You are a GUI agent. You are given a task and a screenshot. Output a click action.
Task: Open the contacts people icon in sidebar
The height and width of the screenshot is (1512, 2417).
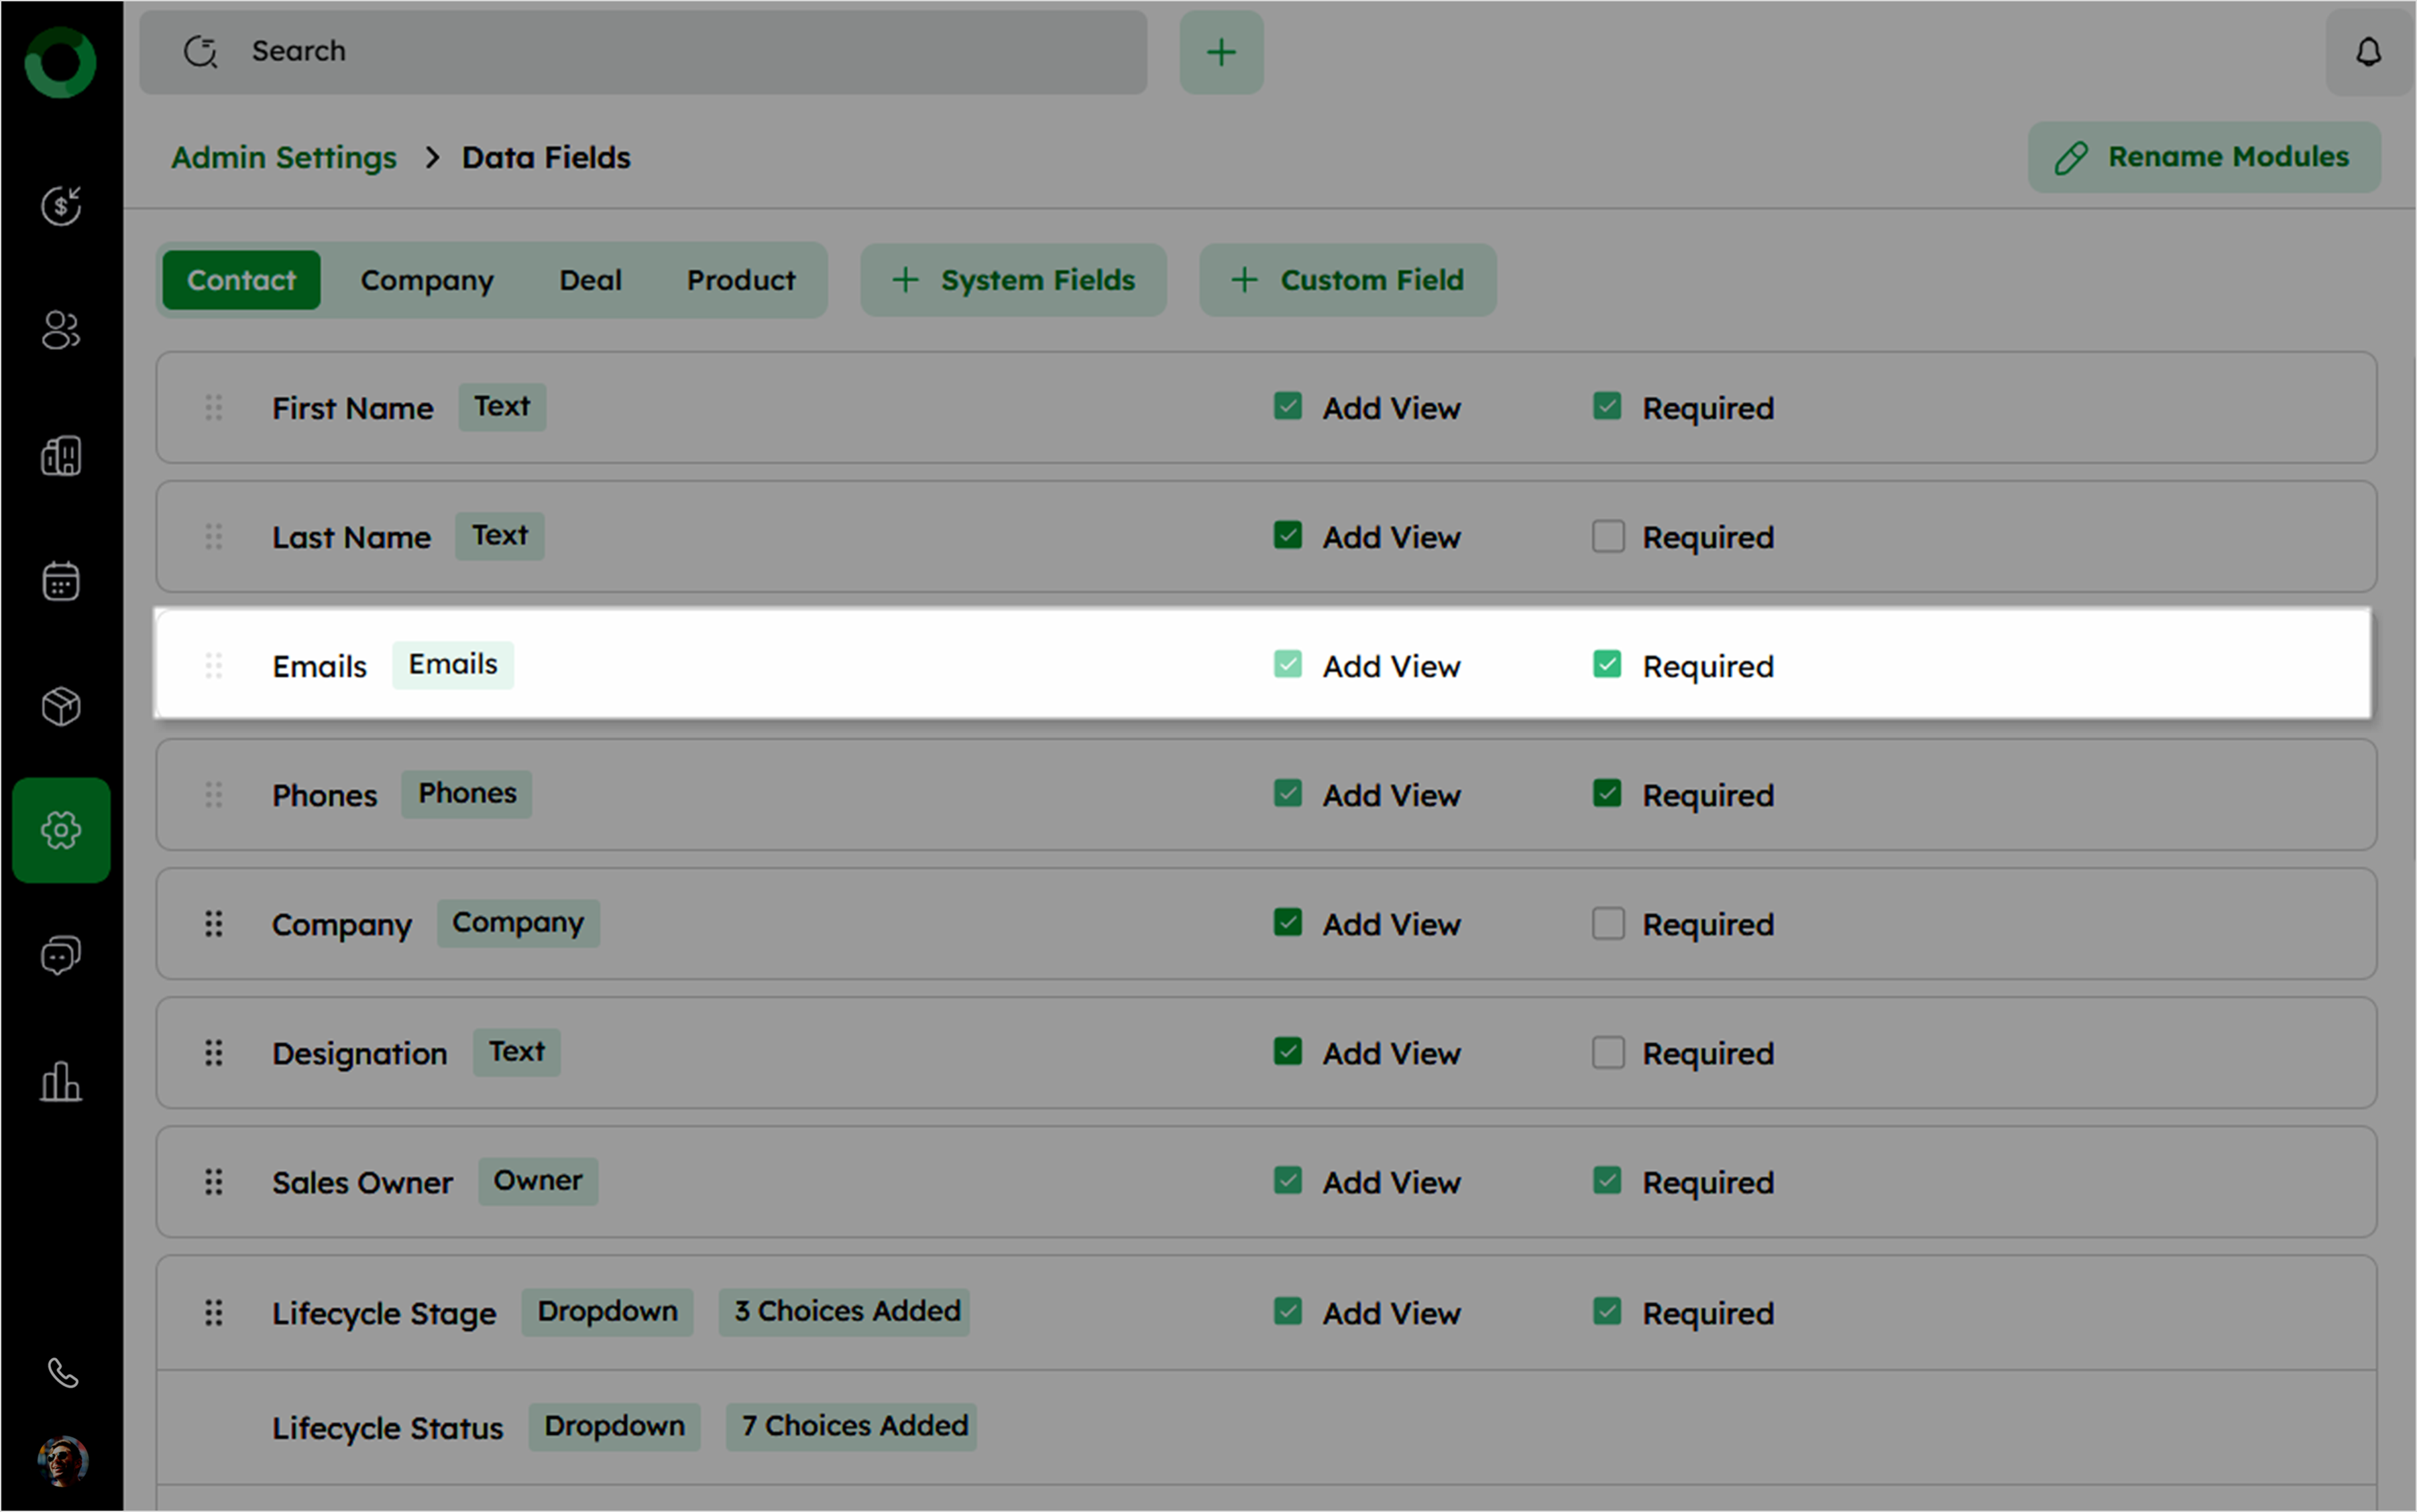point(60,330)
